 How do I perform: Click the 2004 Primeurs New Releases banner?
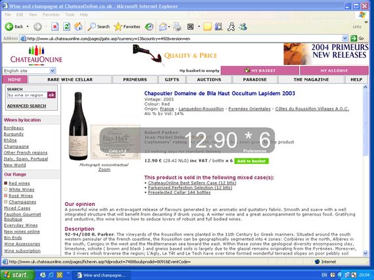click(x=326, y=54)
